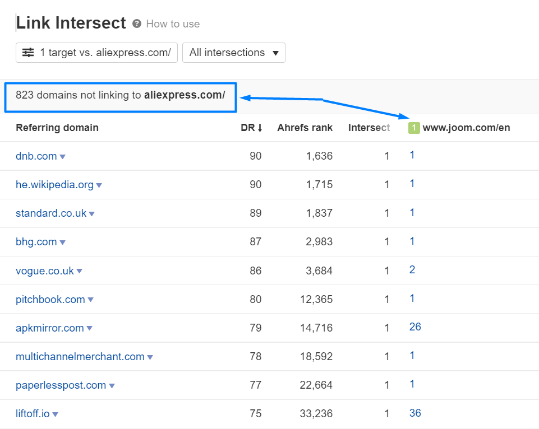Viewport: 539px width, 429px height.
Task: Click the Intersect column header
Action: pyautogui.click(x=369, y=128)
